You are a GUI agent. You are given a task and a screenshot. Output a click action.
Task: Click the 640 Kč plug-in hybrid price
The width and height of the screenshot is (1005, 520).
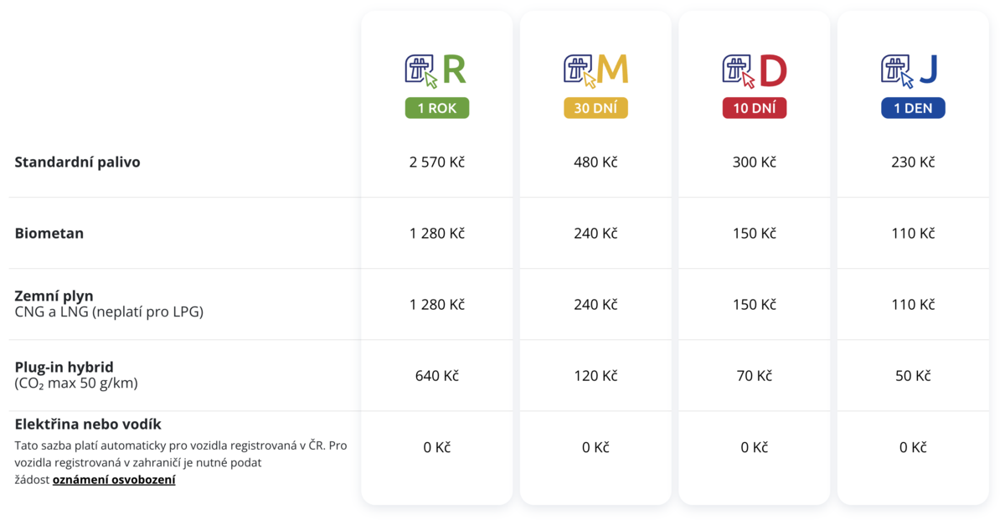(x=437, y=376)
